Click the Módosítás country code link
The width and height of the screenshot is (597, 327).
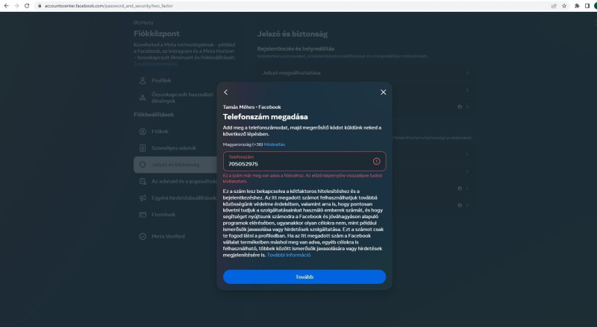tap(274, 145)
